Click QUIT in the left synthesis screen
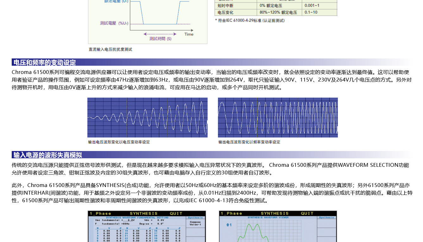The image size is (423, 242). coord(176,214)
